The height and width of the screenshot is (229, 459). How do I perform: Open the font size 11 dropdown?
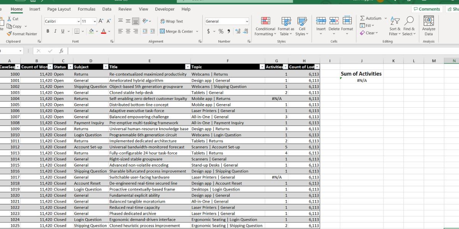click(x=94, y=21)
